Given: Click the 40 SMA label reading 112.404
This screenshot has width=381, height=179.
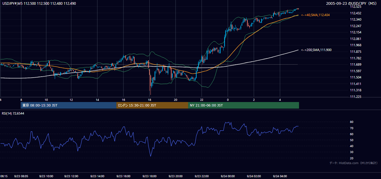Looking at the screenshot, I should (x=315, y=15).
